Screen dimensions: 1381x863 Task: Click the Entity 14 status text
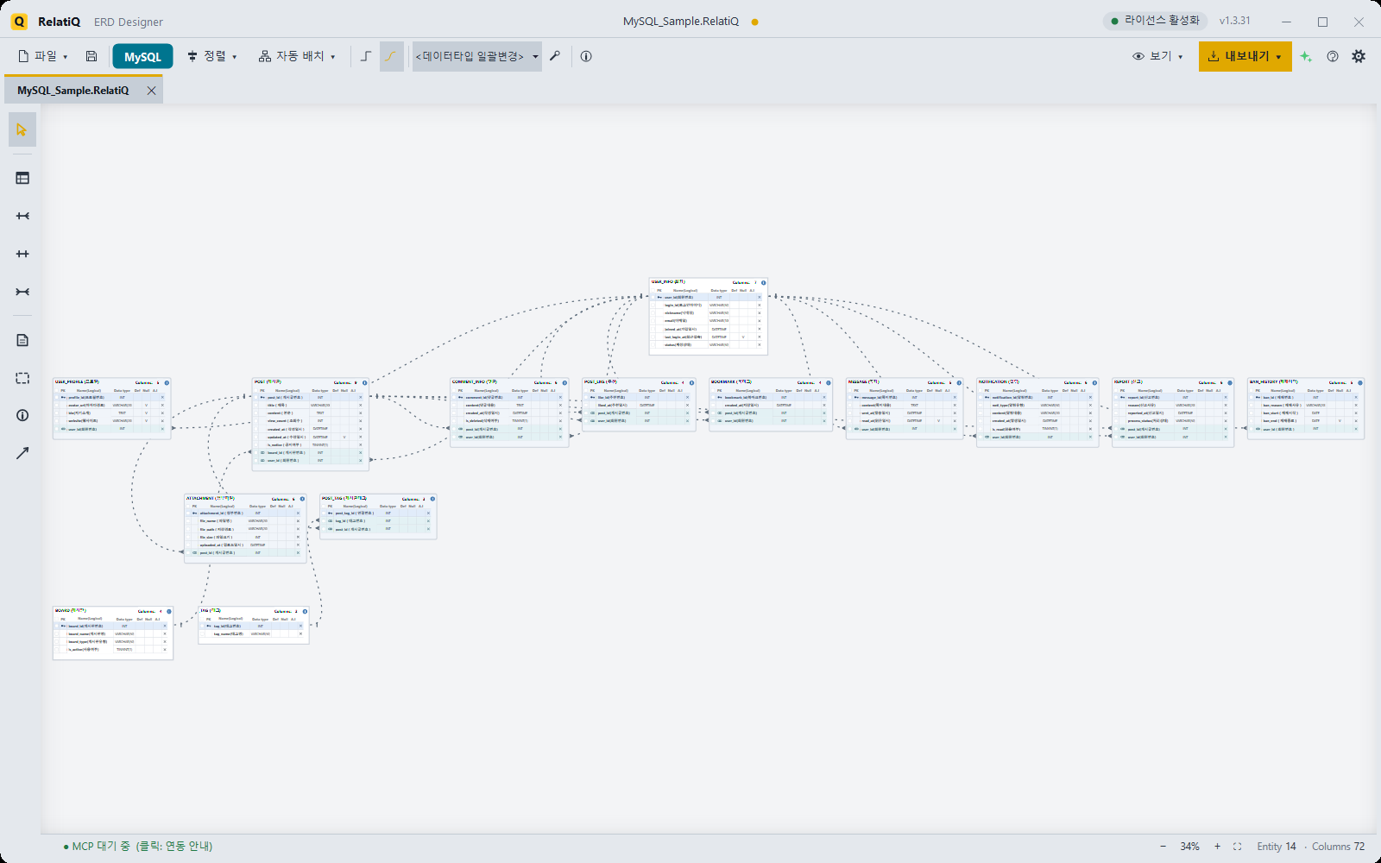tap(1277, 847)
